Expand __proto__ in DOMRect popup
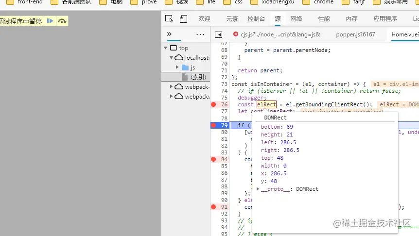The image size is (419, 236). point(258,189)
